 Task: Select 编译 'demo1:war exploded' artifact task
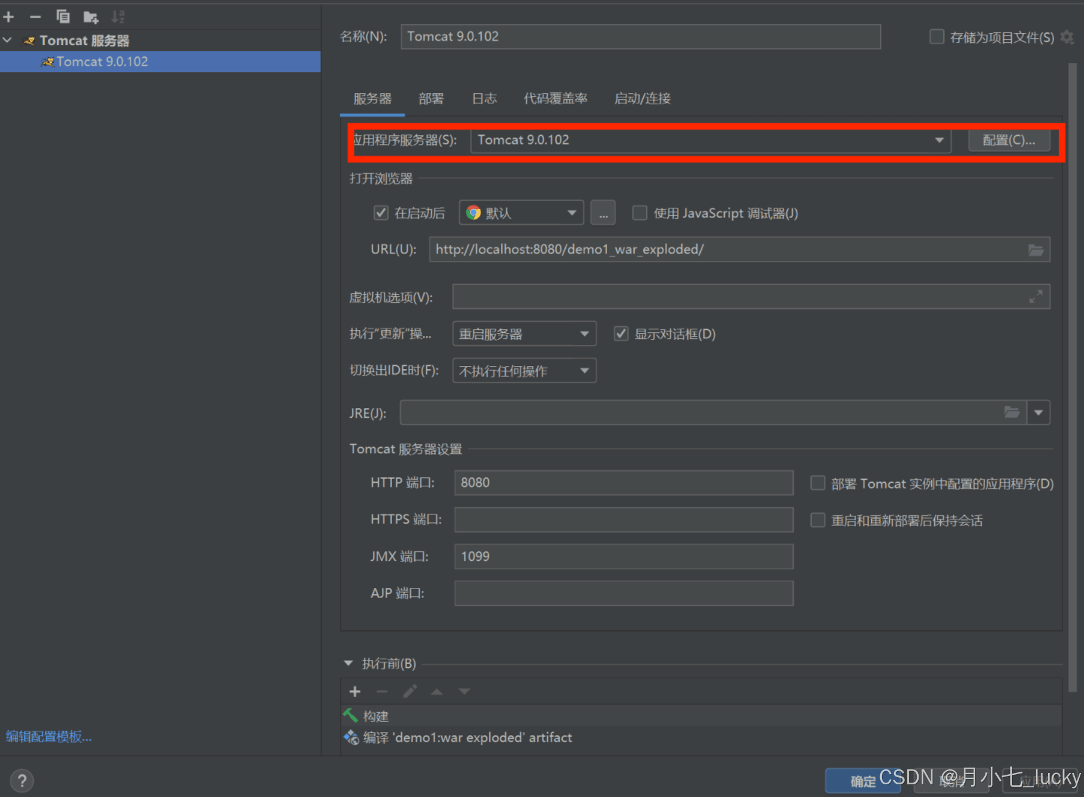[701, 737]
